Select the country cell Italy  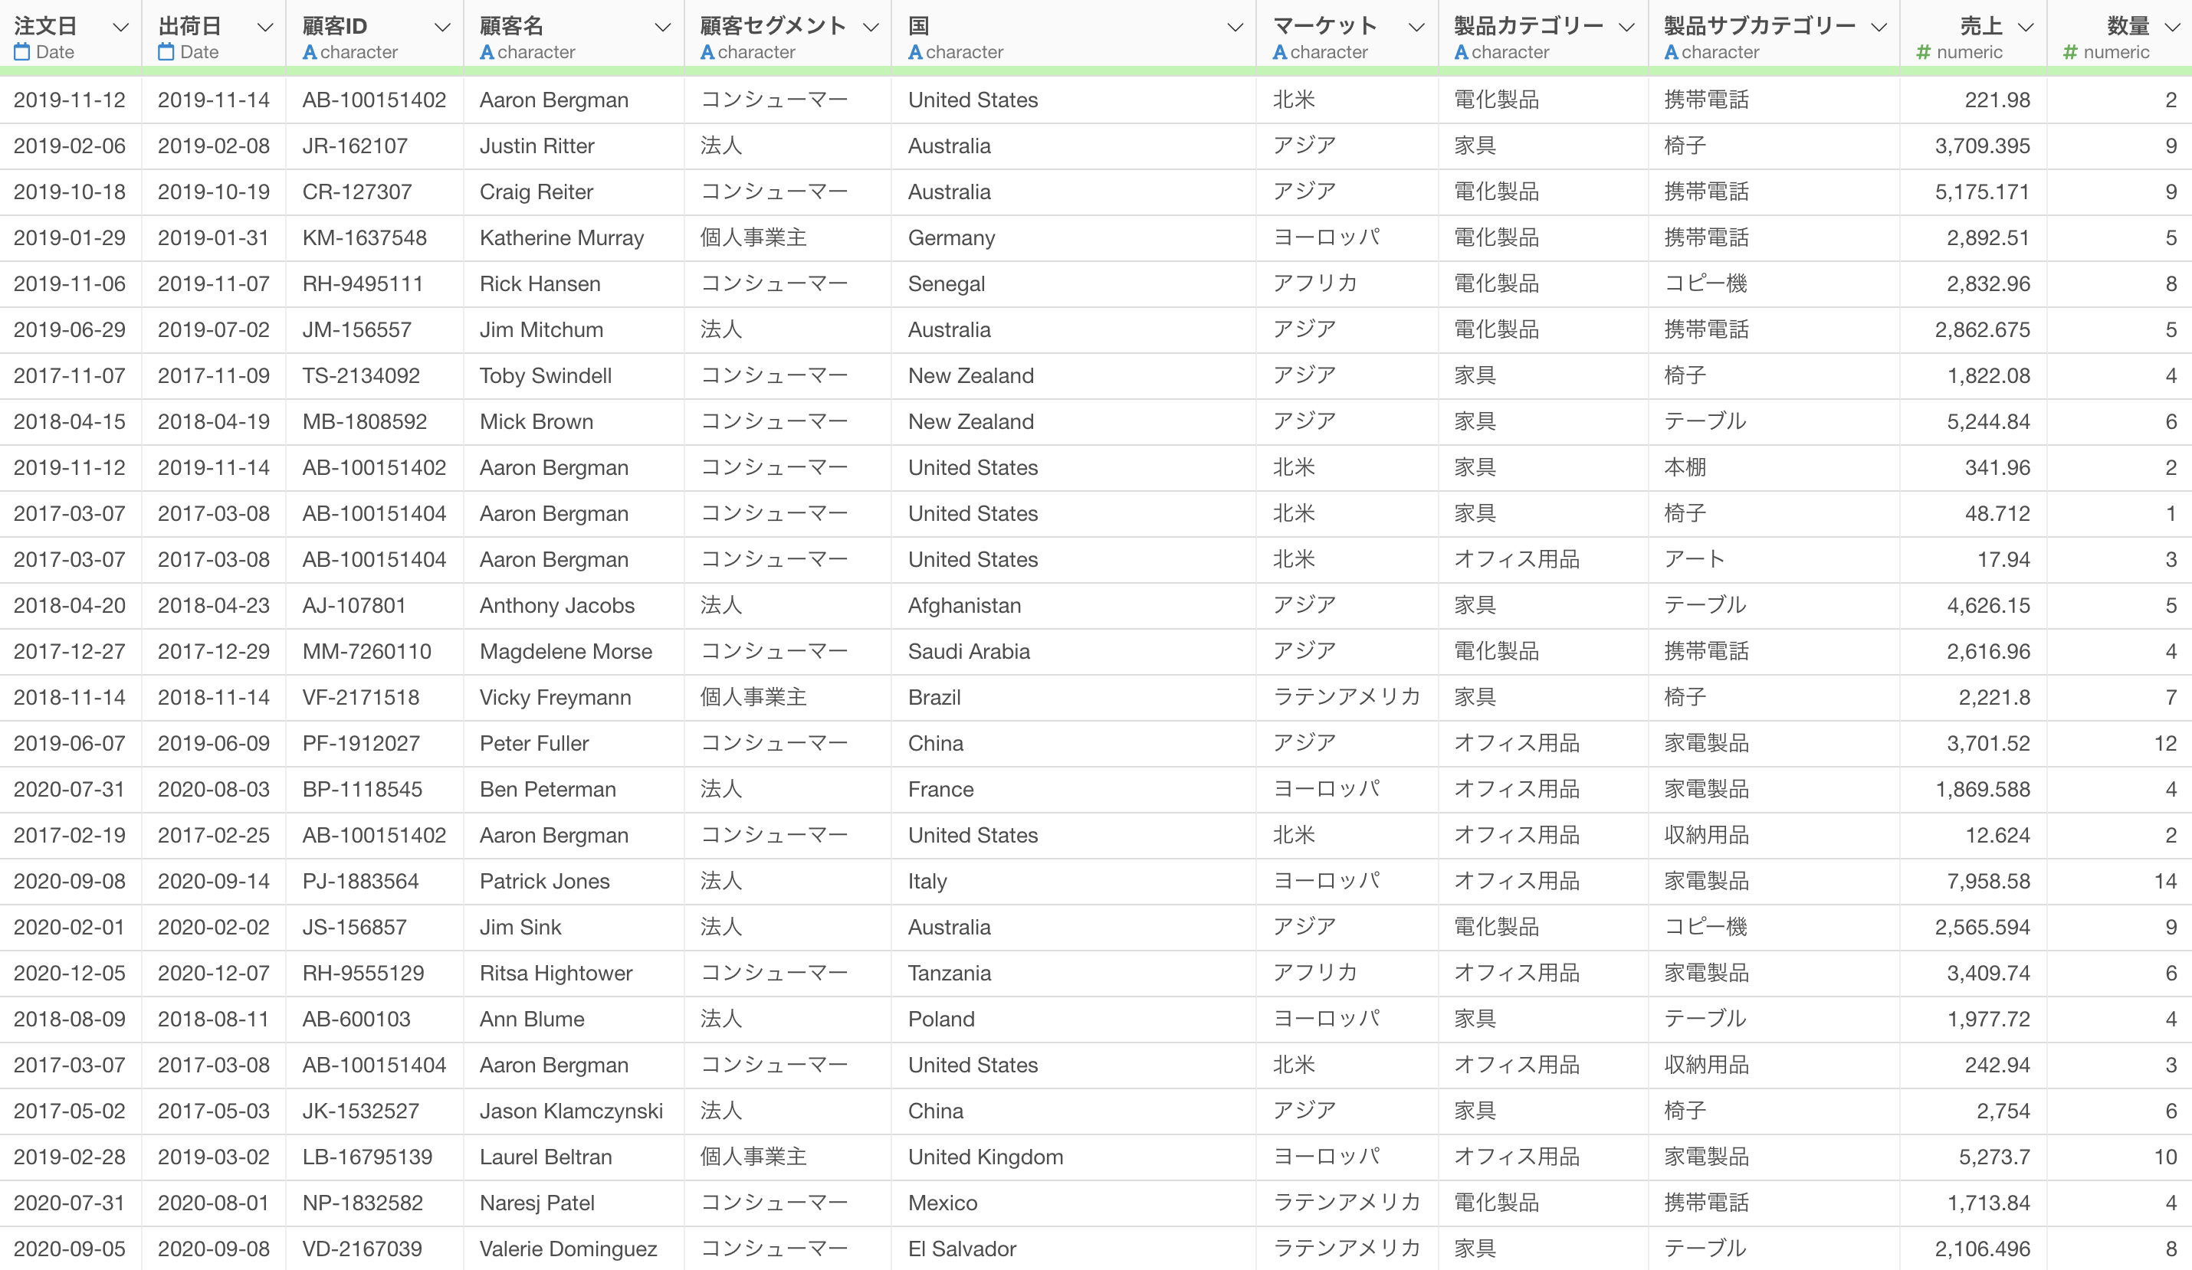click(x=927, y=882)
